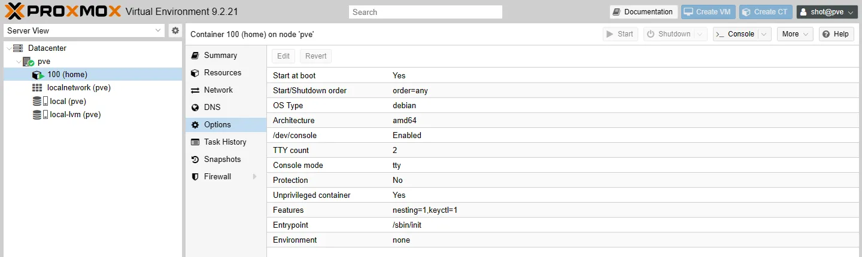Image resolution: width=862 pixels, height=257 pixels.
Task: Click the question mark icon on Help
Action: (x=826, y=34)
